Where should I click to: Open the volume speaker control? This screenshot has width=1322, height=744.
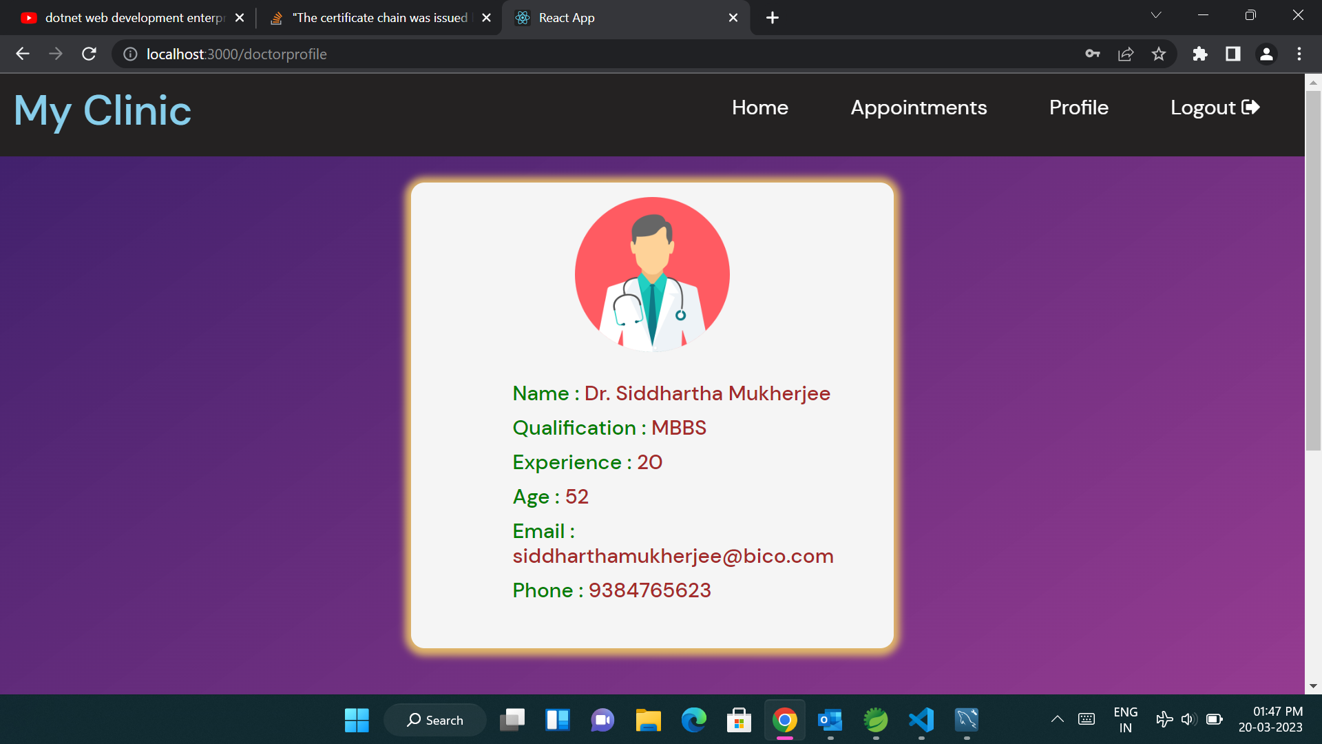click(1188, 719)
